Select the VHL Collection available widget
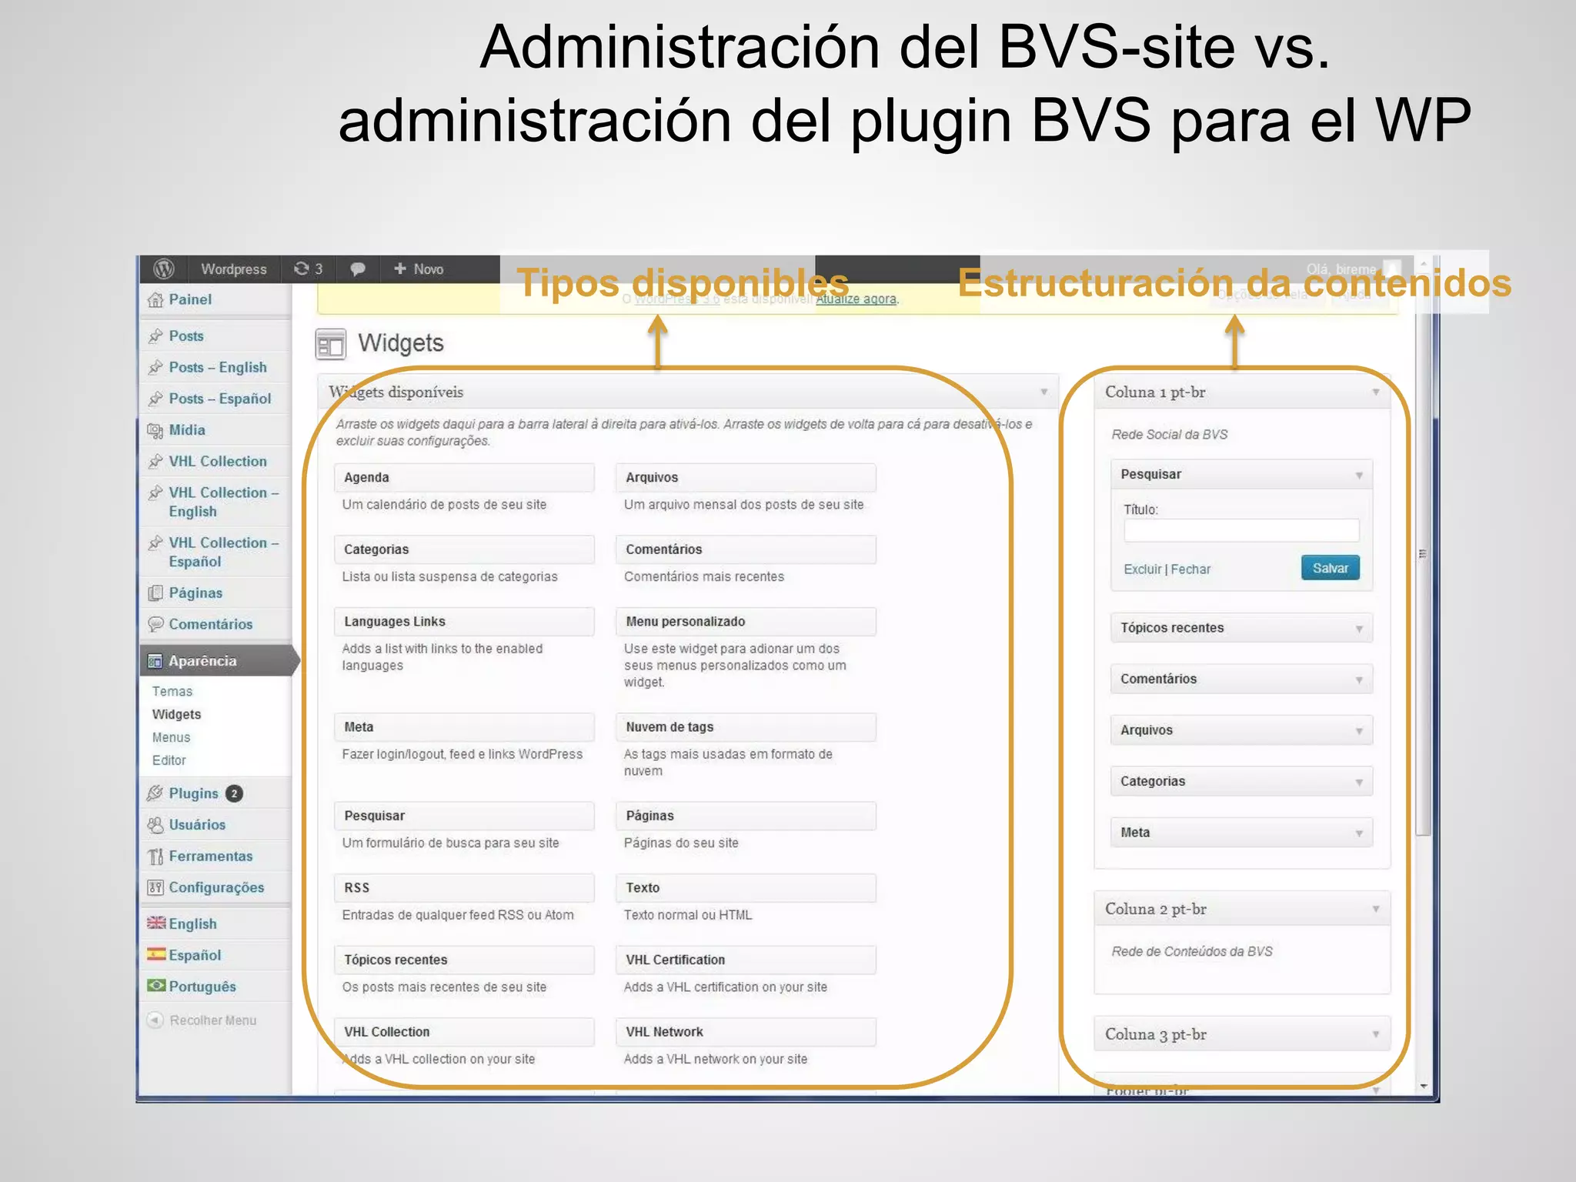This screenshot has height=1182, width=1576. tap(464, 1033)
